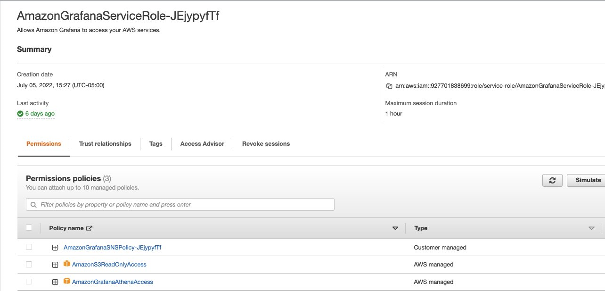Click the AWS managed icon beside AmazonS3ReadOnlyAccess
Viewport: 605px width, 291px height.
point(67,264)
